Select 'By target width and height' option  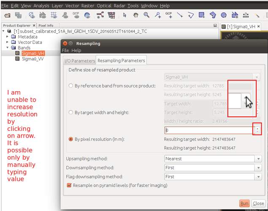pyautogui.click(x=71, y=112)
